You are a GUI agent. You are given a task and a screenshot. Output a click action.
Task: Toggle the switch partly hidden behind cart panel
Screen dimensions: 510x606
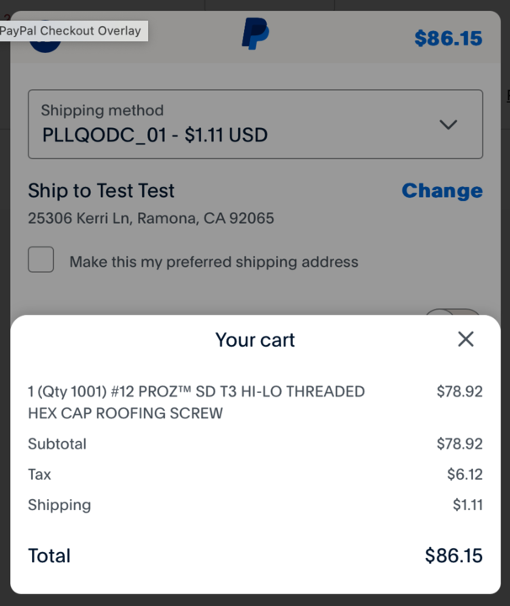click(452, 312)
